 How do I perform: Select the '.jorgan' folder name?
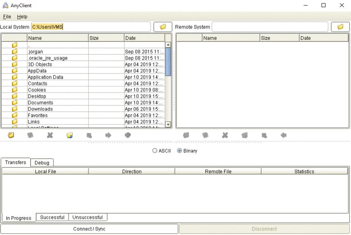tap(35, 52)
